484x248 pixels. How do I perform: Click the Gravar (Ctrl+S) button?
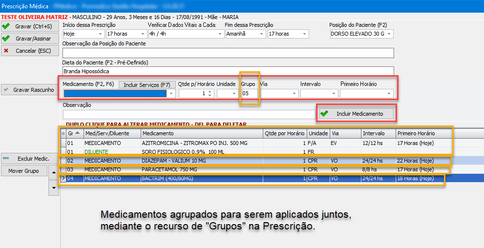pos(30,26)
